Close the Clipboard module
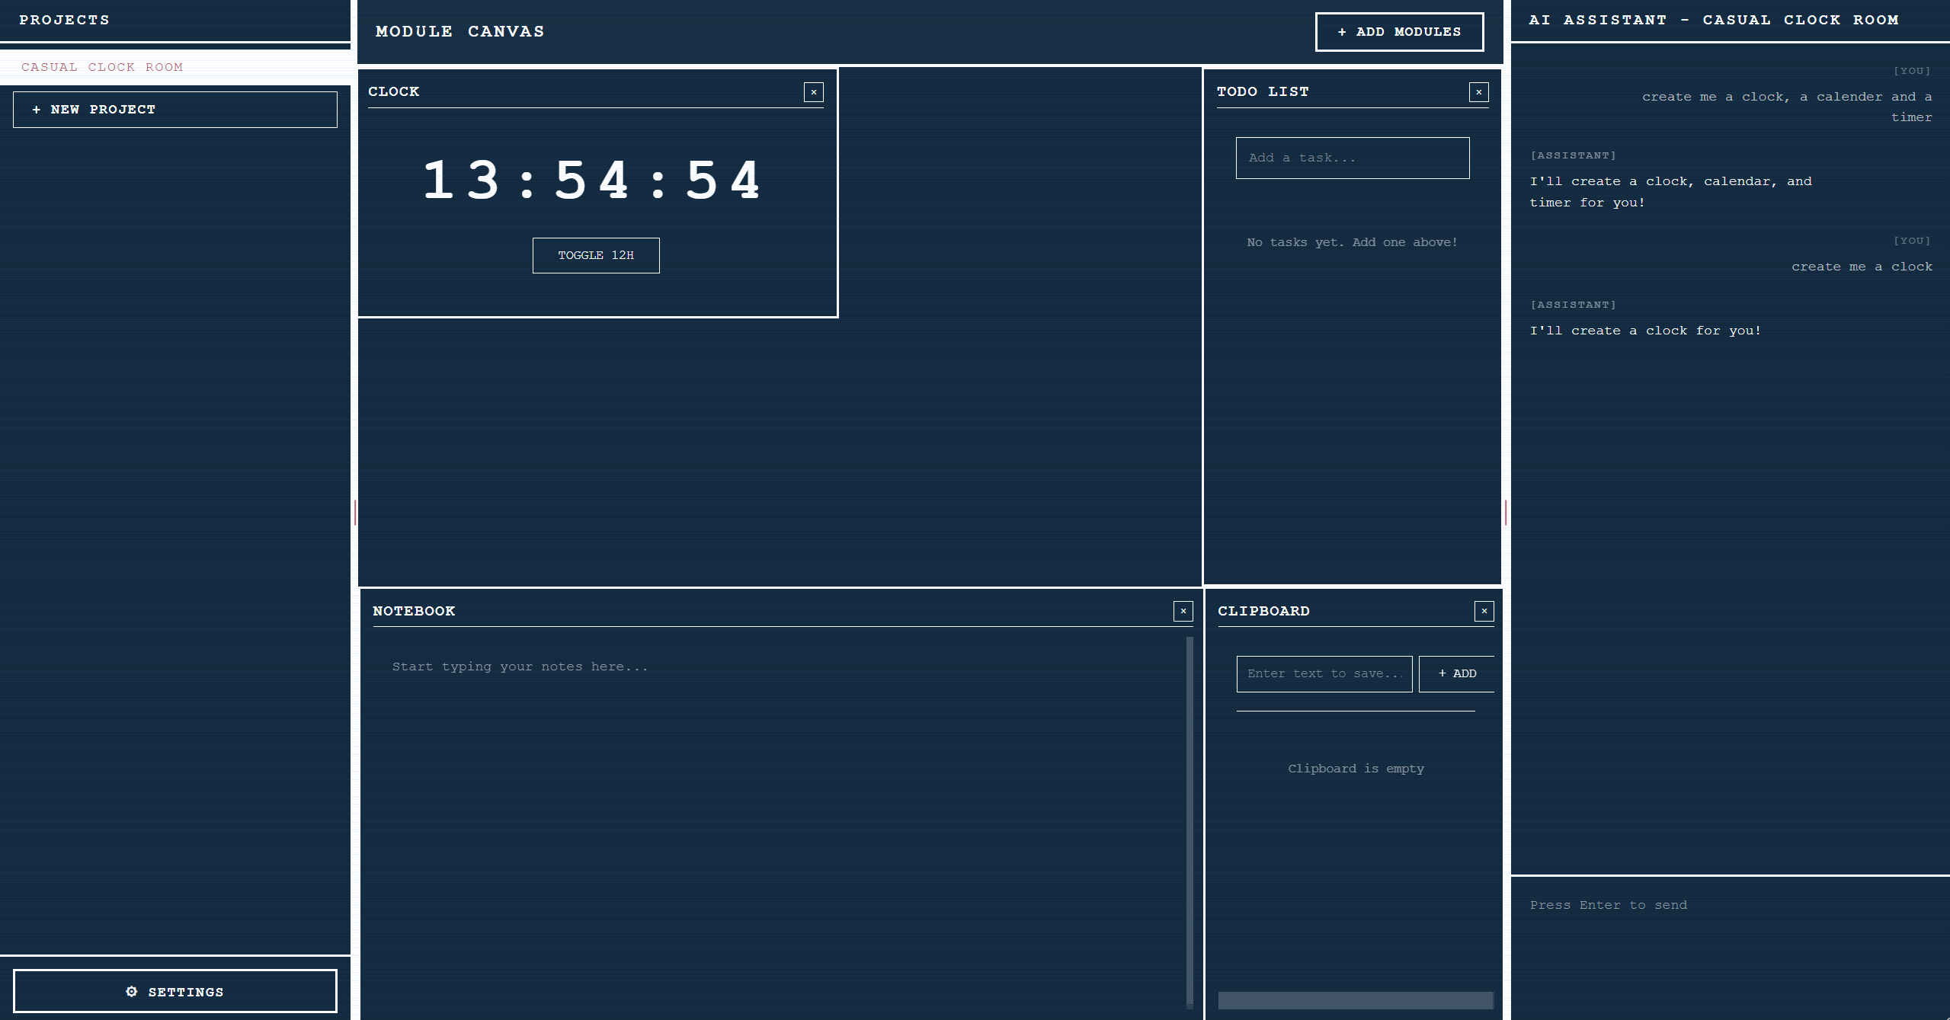The height and width of the screenshot is (1020, 1950). (1484, 611)
